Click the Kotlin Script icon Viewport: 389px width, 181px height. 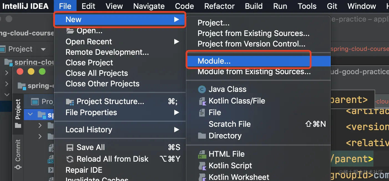(202, 166)
